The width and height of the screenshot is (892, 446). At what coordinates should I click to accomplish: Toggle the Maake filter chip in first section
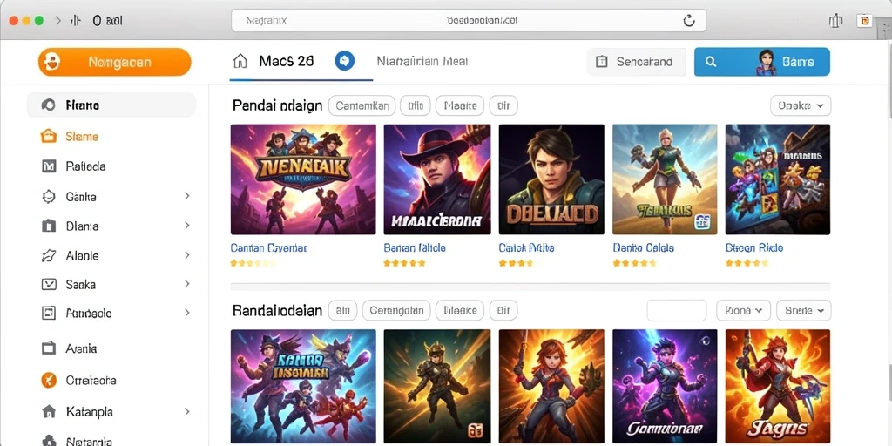(460, 105)
